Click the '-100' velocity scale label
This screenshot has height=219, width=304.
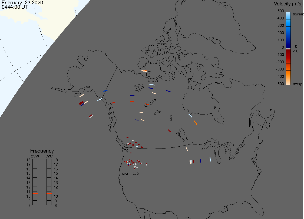[x=280, y=55]
